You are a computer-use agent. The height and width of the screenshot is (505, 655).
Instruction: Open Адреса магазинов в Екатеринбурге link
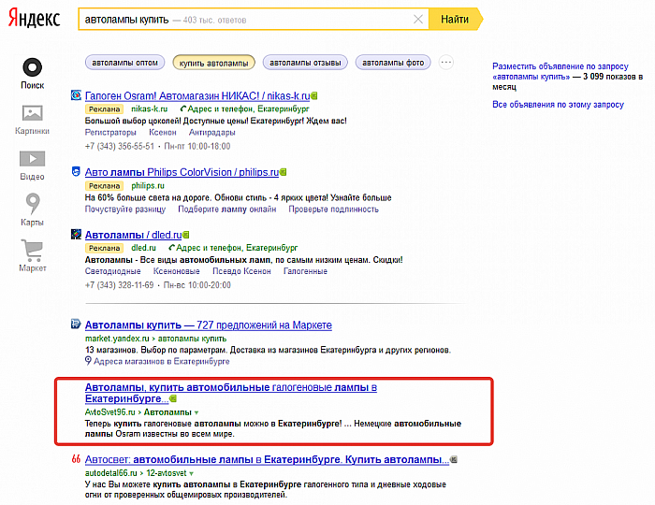tap(161, 361)
